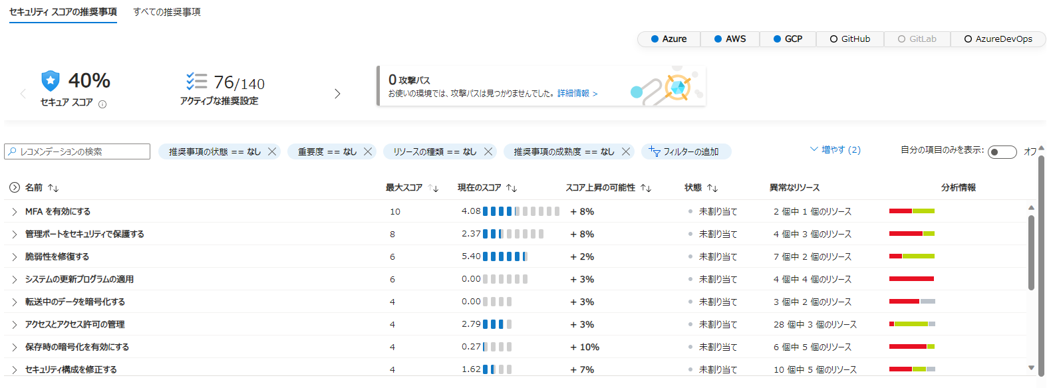Toggle 自分の項目のみを表示 switch
The height and width of the screenshot is (388, 1047).
(x=1002, y=152)
